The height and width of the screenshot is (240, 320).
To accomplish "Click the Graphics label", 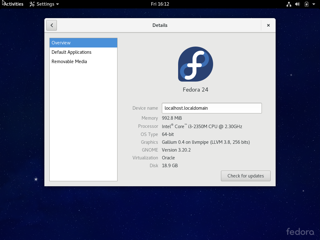I will coord(149,142).
